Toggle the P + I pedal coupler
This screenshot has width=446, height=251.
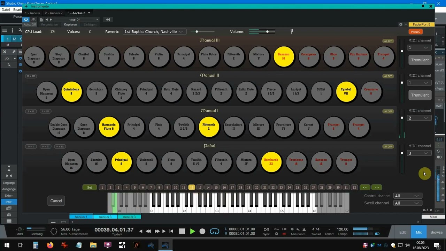31,146
